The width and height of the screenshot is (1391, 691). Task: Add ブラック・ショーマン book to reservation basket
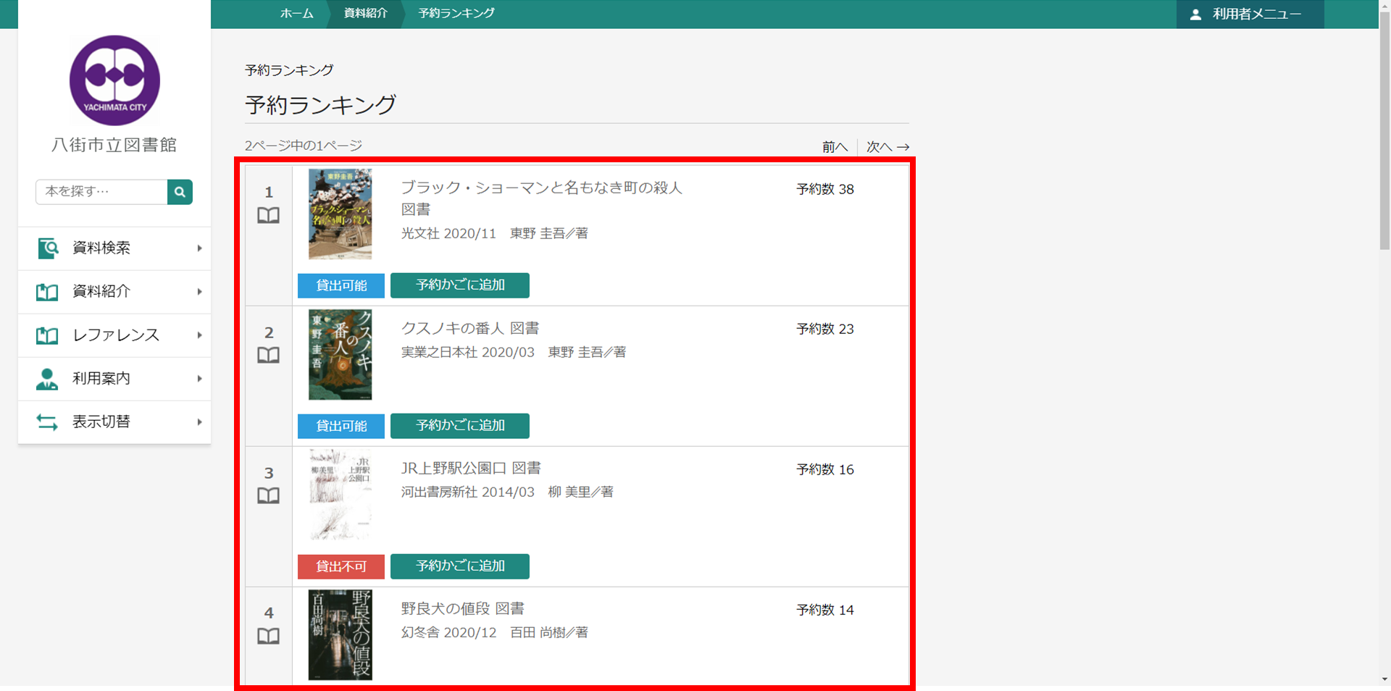click(x=460, y=285)
